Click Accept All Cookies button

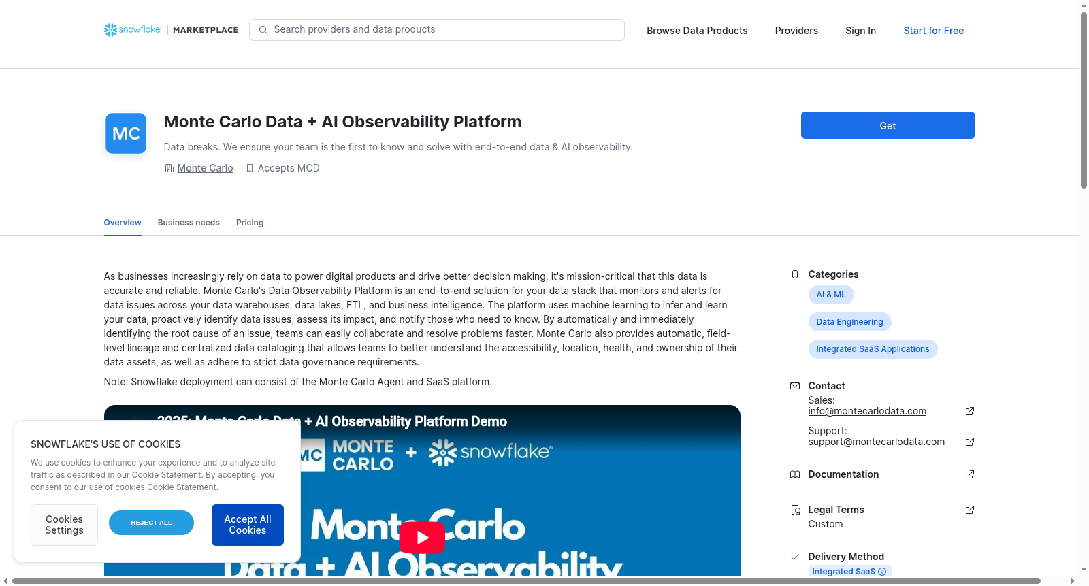[x=248, y=525]
